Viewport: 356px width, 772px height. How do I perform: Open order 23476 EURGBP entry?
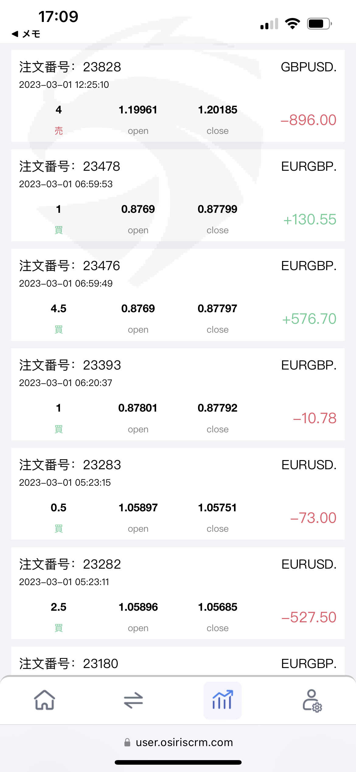(178, 295)
